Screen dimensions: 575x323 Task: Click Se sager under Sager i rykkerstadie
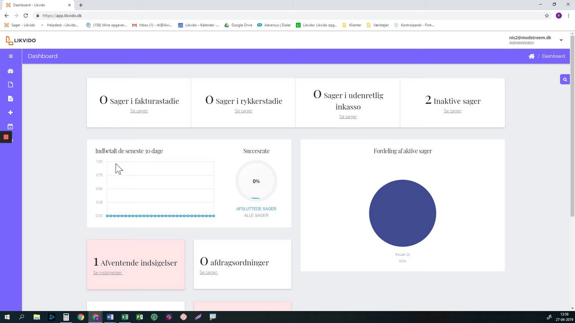(x=243, y=111)
